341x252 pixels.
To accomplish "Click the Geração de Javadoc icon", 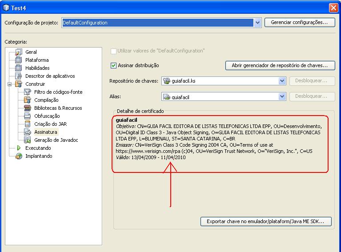I will (28, 140).
